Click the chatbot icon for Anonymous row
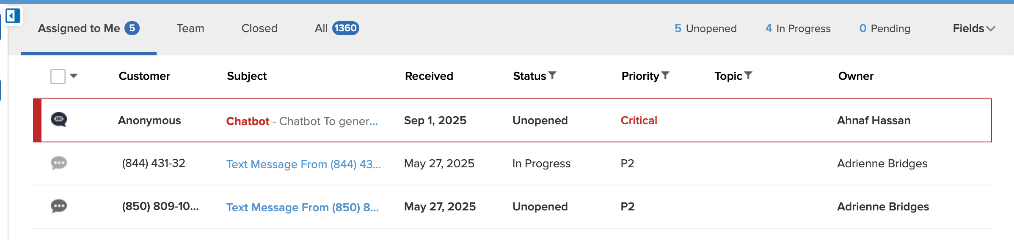 pyautogui.click(x=59, y=120)
